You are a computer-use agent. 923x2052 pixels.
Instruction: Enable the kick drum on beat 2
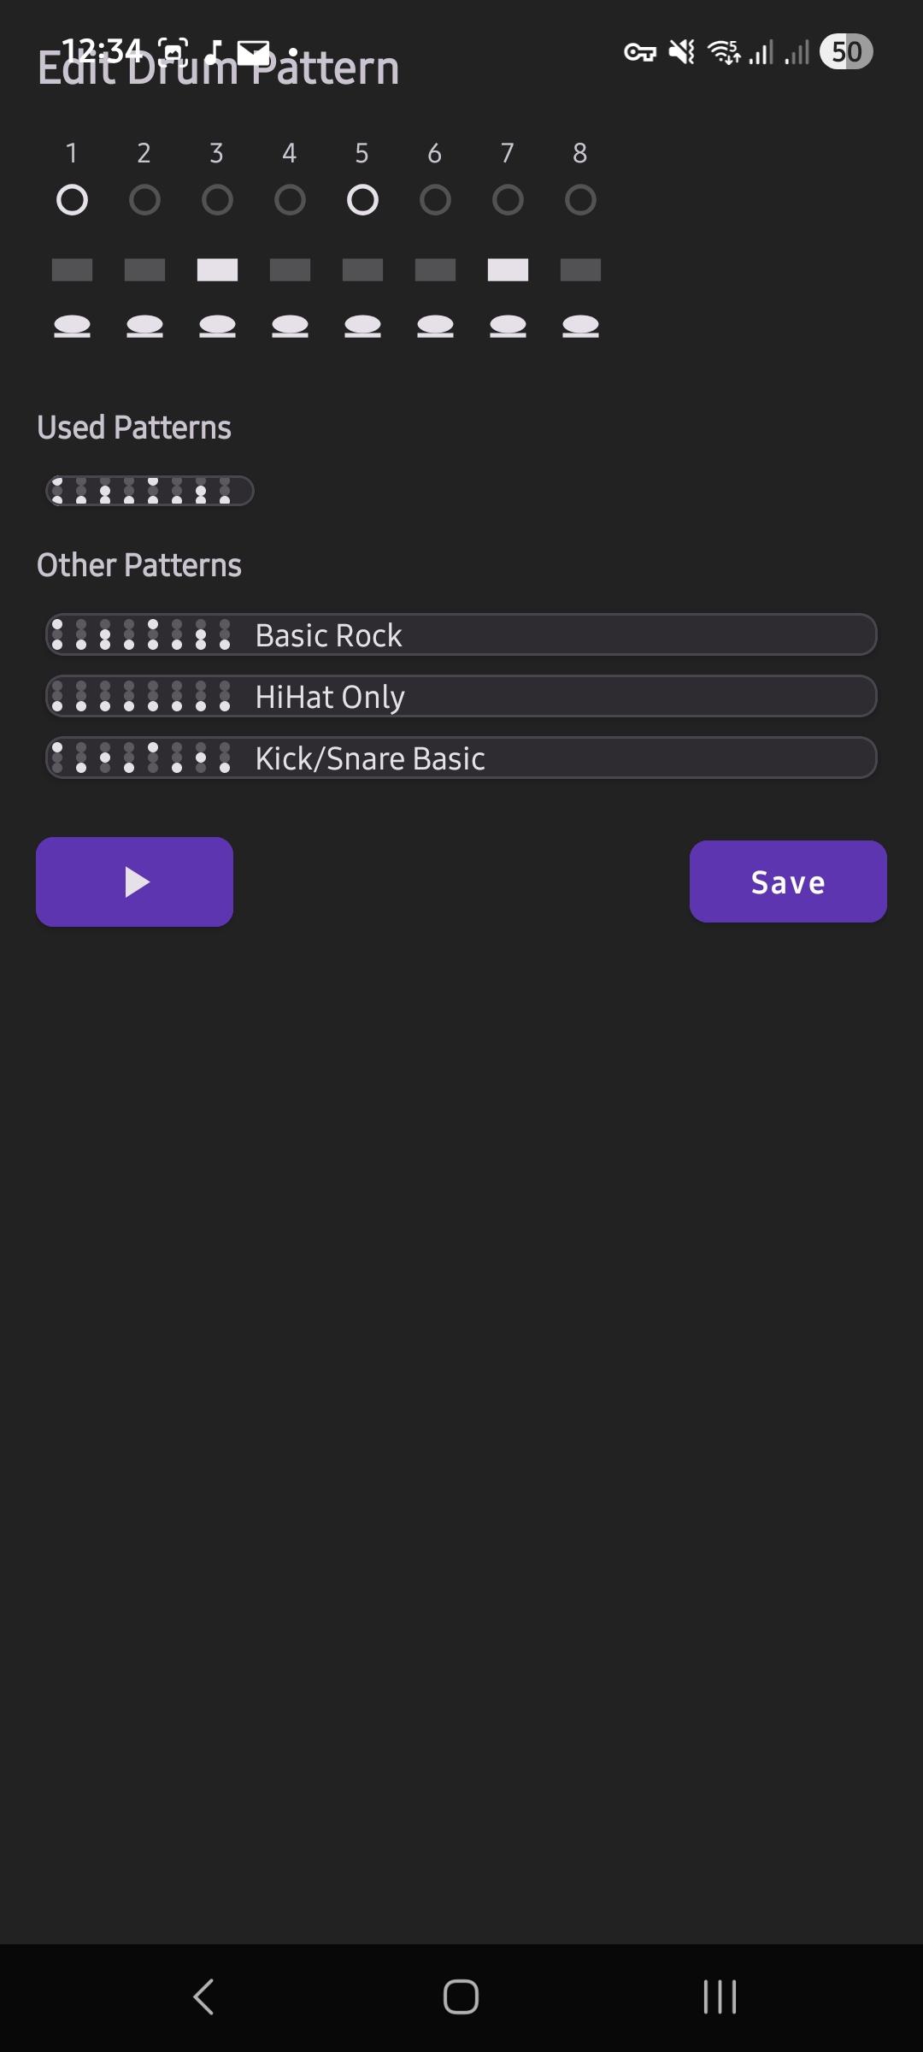pyautogui.click(x=144, y=200)
